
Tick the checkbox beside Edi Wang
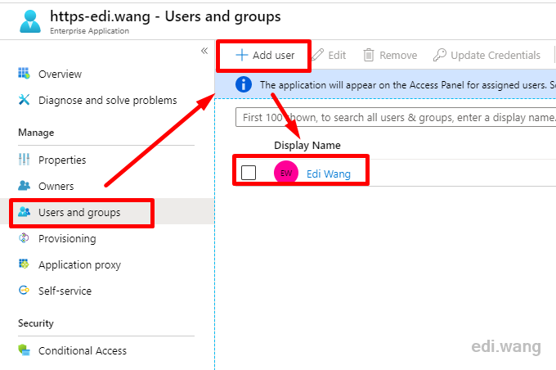tap(249, 173)
